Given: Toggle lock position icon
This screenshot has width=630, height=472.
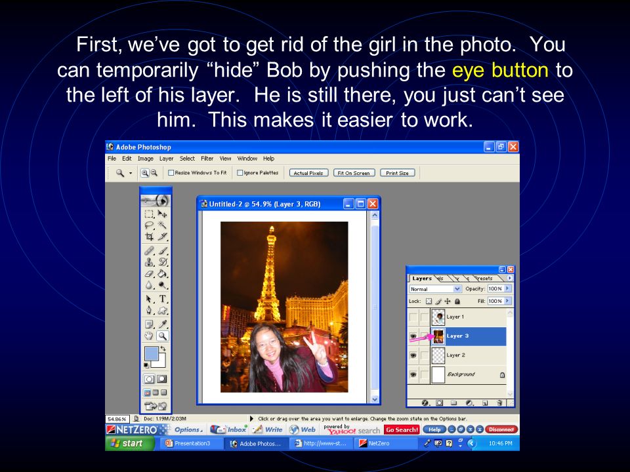Looking at the screenshot, I should (x=448, y=301).
